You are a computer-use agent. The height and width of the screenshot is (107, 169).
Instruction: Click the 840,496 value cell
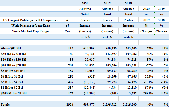click(x=111, y=48)
